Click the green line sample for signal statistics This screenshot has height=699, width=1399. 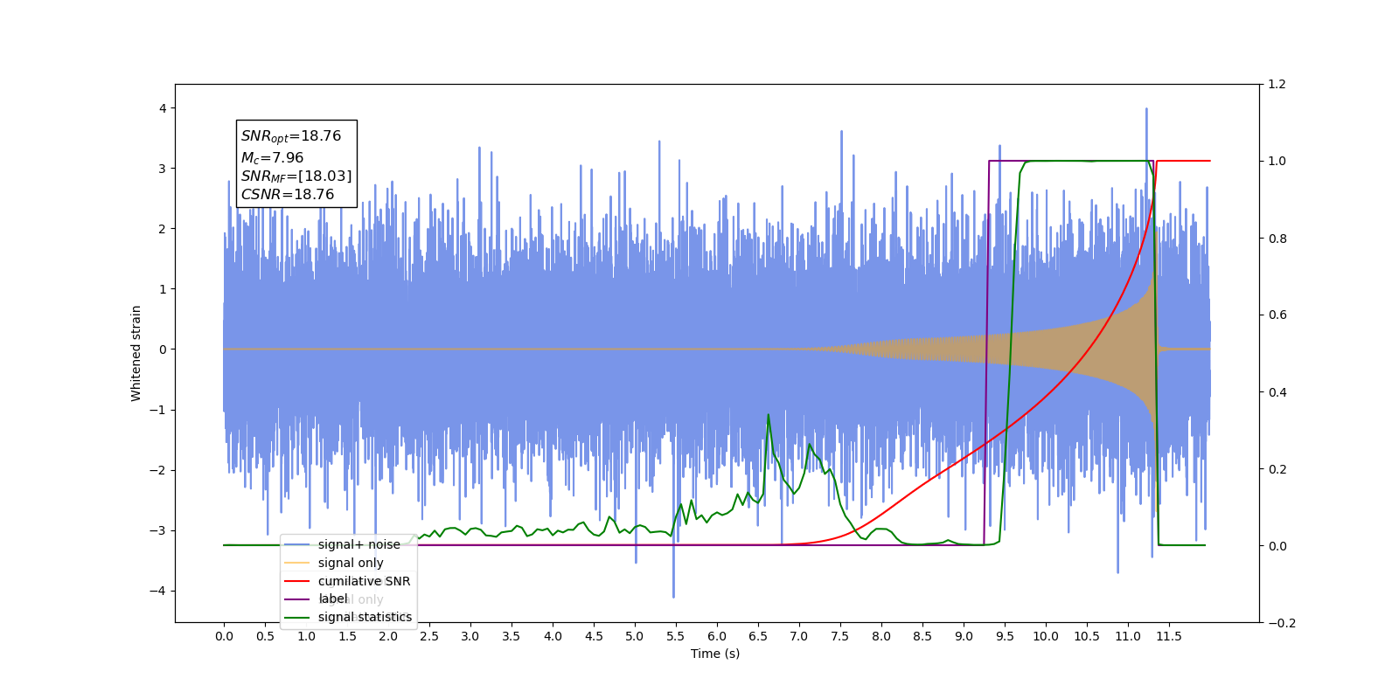click(x=297, y=617)
